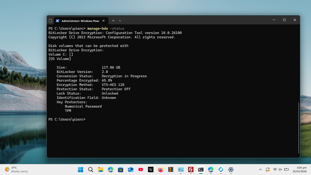Click the 'Numerical Password' protector line
The image size is (311, 175).
click(x=83, y=106)
